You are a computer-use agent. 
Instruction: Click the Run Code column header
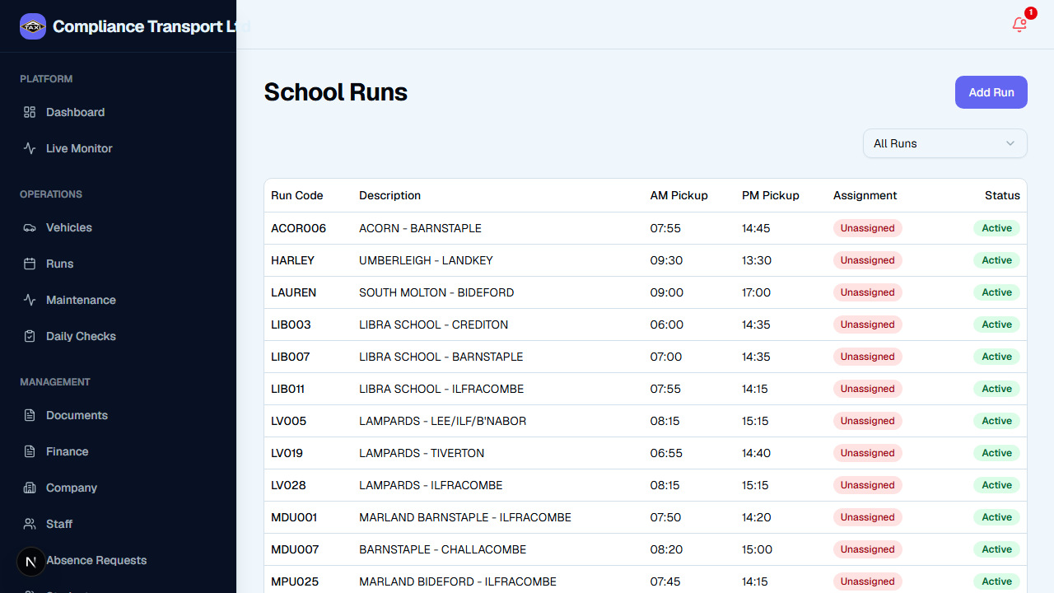297,195
